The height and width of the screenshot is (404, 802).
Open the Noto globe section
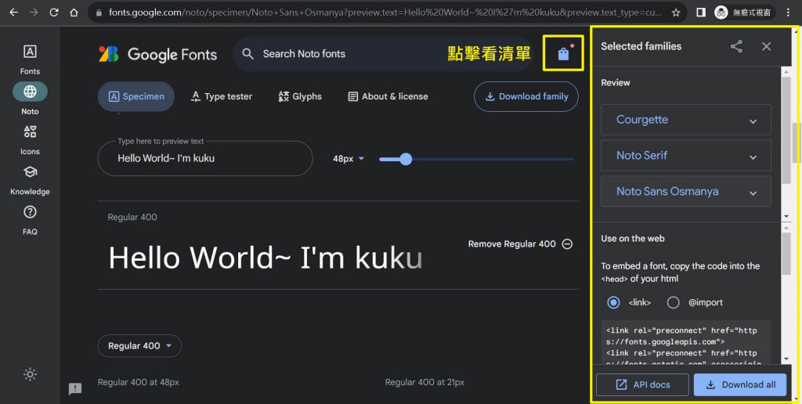click(30, 99)
